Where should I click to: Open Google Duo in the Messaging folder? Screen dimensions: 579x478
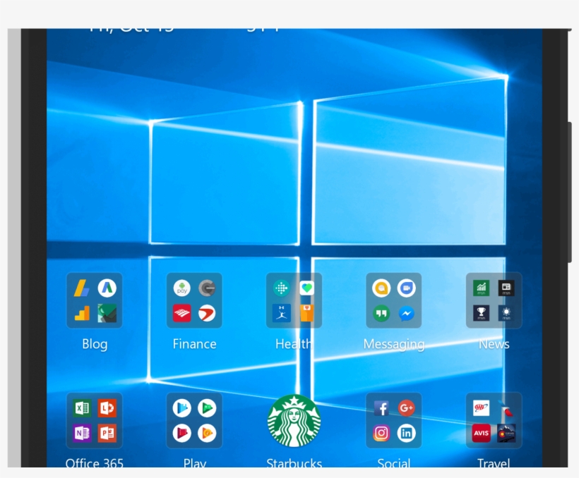[x=406, y=288]
